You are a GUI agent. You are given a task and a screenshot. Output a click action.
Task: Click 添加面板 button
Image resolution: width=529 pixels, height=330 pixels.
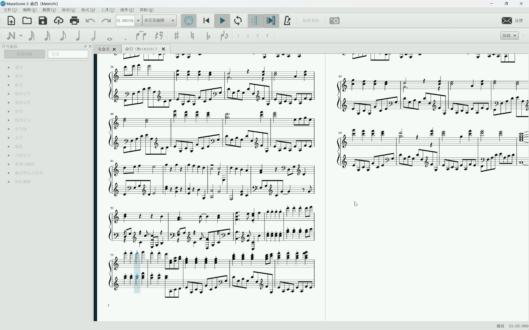(x=25, y=54)
